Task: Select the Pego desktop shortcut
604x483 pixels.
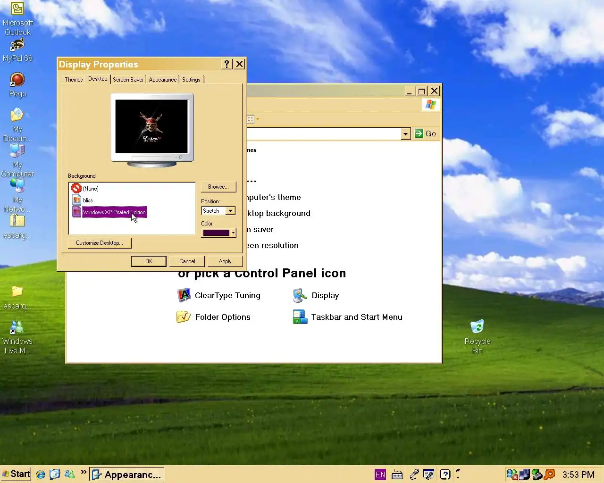Action: tap(17, 85)
